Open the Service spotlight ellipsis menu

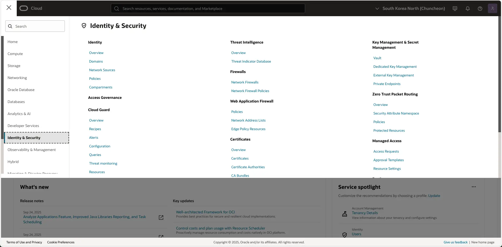(x=474, y=187)
